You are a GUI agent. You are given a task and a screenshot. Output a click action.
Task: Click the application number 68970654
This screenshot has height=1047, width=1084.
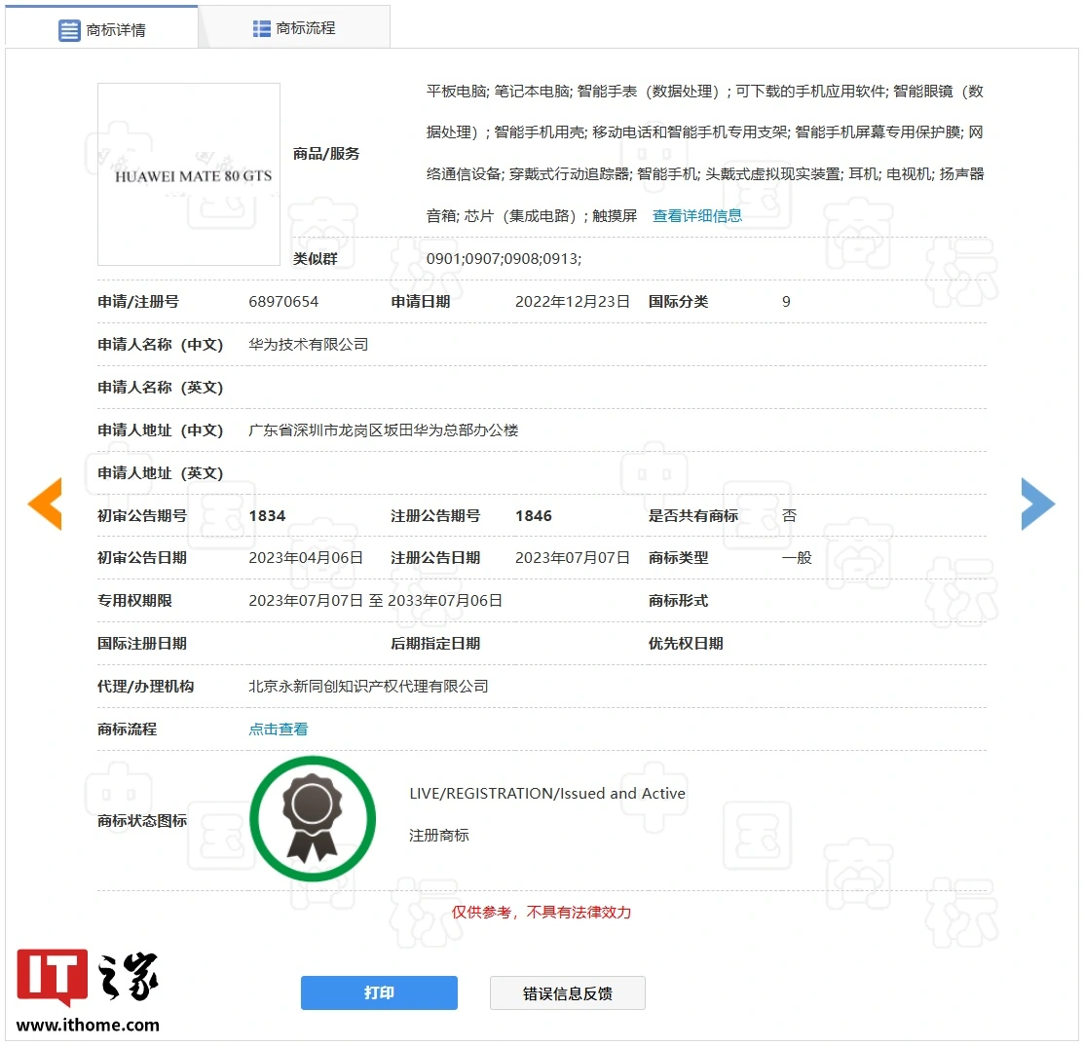coord(282,301)
